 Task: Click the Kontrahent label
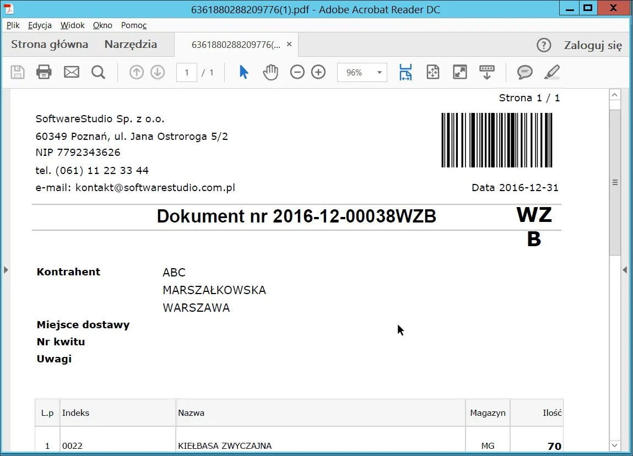68,272
